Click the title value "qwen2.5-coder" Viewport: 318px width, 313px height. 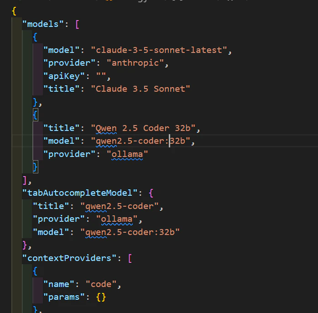point(119,206)
